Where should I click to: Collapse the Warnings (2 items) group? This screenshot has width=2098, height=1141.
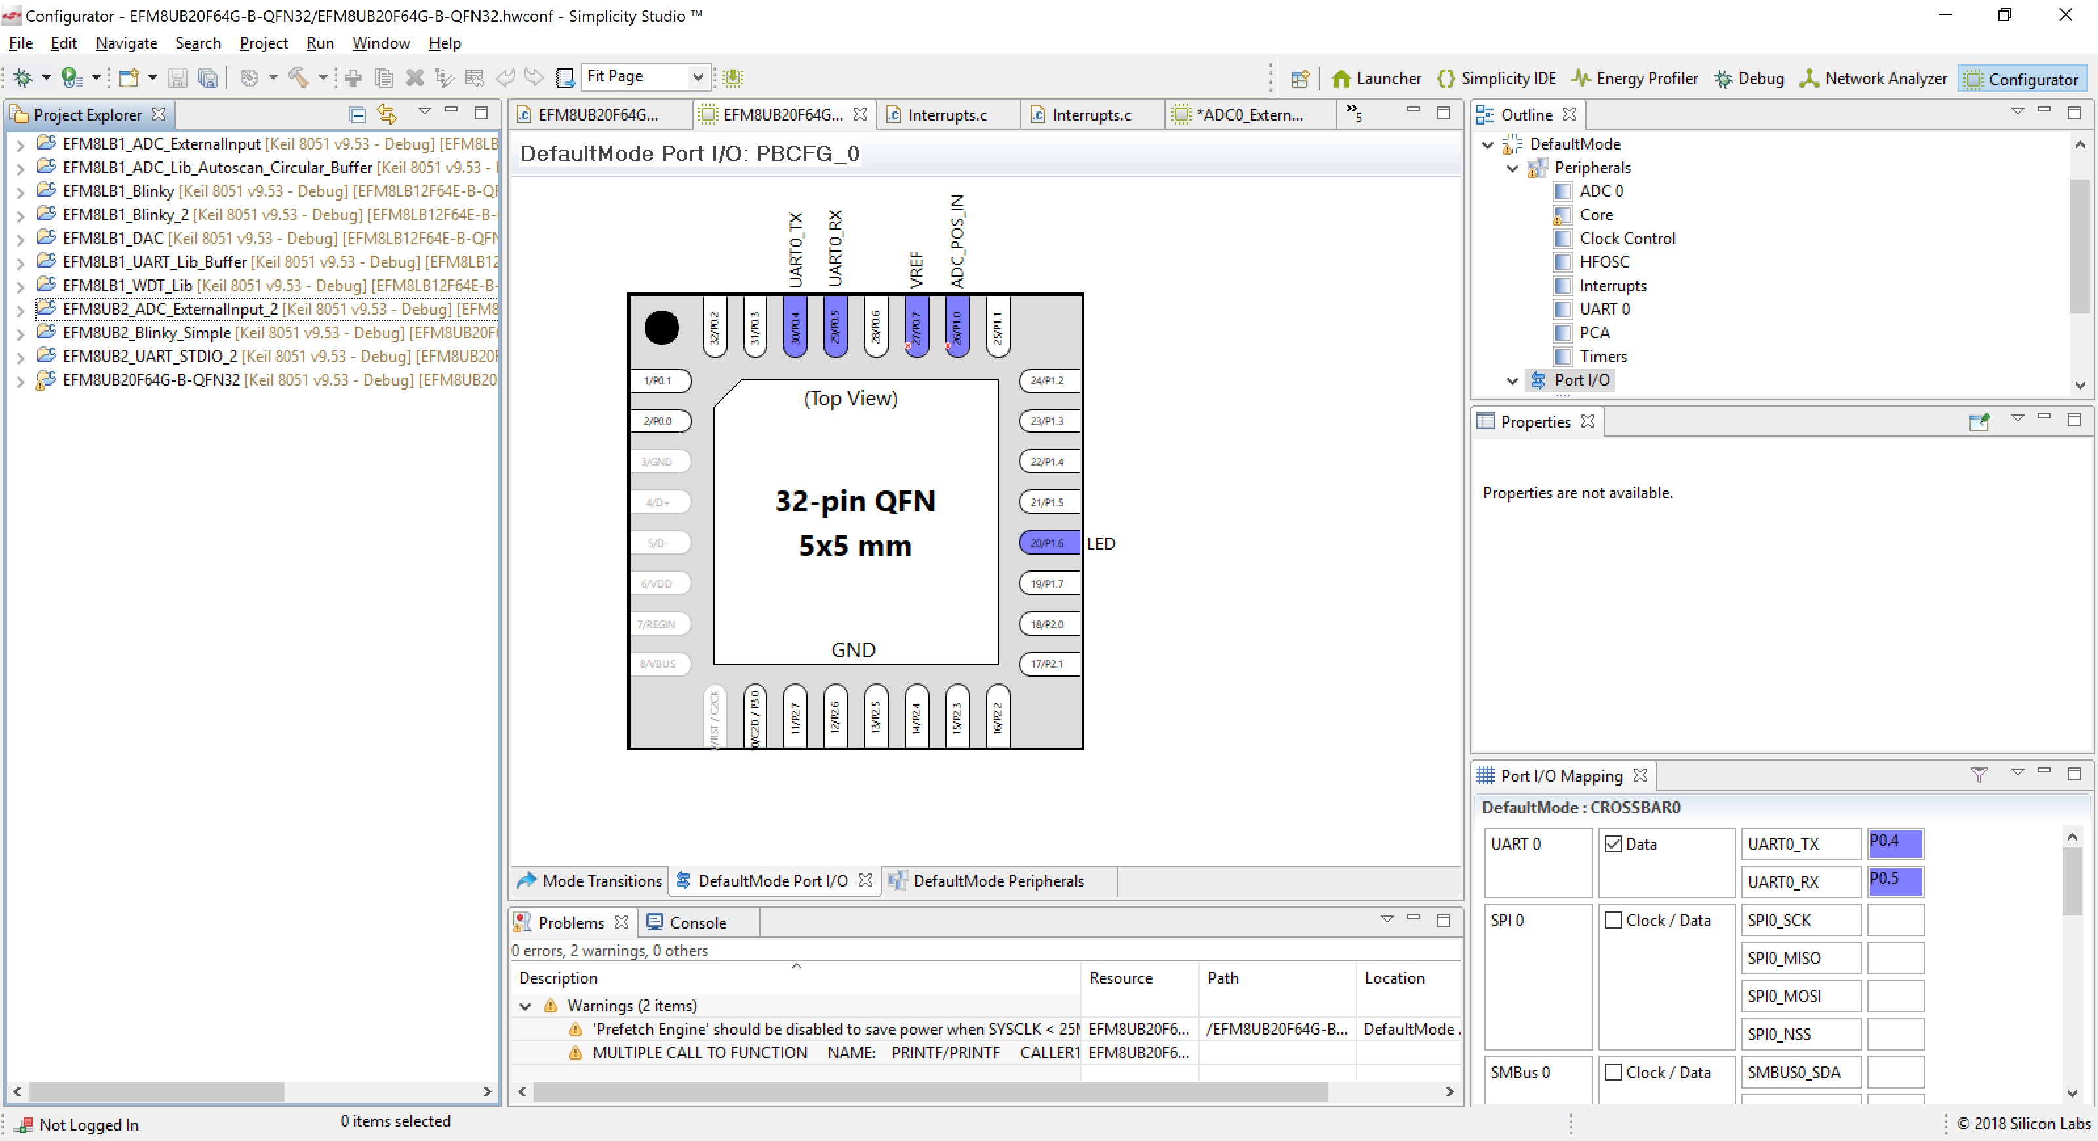[x=525, y=1006]
